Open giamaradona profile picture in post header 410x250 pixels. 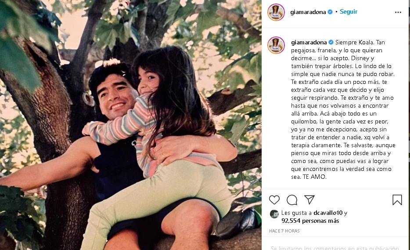[x=276, y=12]
